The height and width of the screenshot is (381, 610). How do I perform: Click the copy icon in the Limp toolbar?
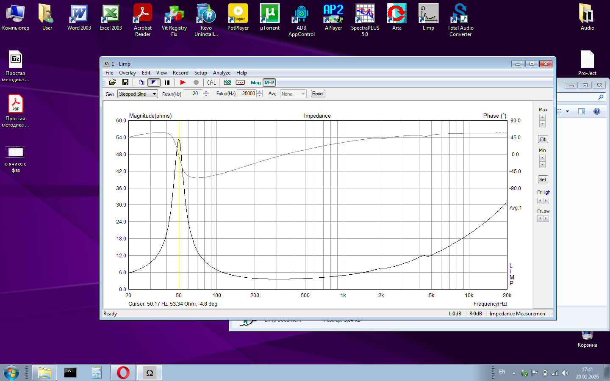(x=141, y=83)
